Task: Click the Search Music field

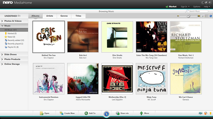Action: (x=198, y=11)
